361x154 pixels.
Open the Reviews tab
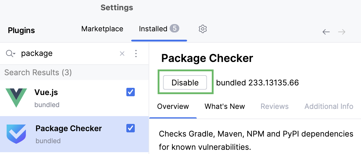[274, 106]
